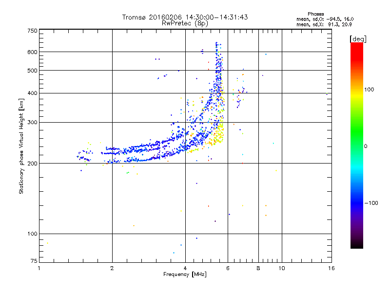The width and height of the screenshot is (390, 292).
Task: Click the 'mean, sd,O: -94.5, 16.0' statistic
Action: coord(325,19)
